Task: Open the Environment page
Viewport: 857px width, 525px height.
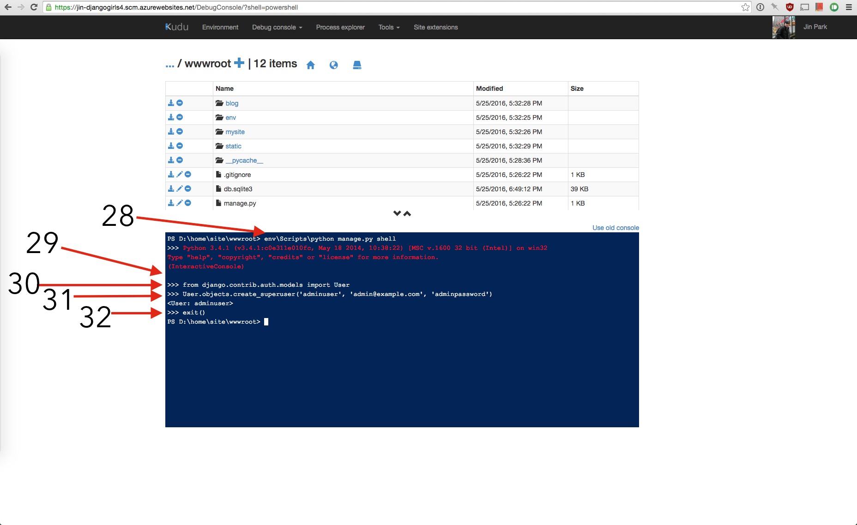Action: pyautogui.click(x=220, y=27)
